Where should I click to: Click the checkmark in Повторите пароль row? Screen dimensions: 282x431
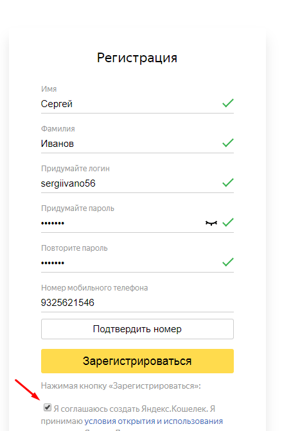pyautogui.click(x=228, y=262)
